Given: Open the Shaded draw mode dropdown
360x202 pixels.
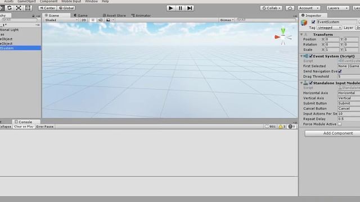Looking at the screenshot, I should (61, 20).
